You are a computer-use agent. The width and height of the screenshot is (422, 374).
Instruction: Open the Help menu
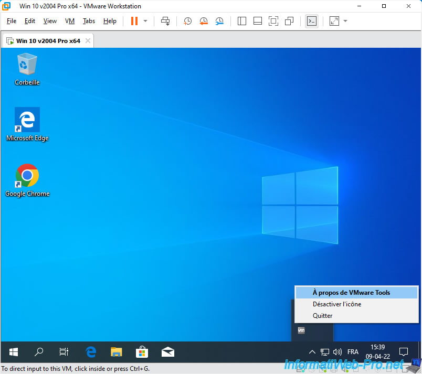(110, 21)
